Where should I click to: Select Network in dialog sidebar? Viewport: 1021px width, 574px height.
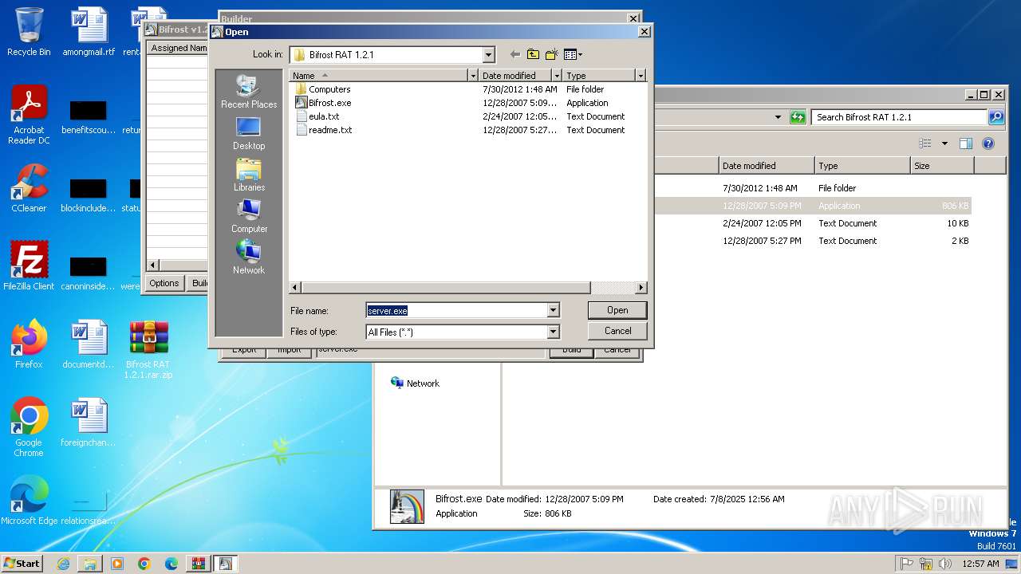pos(249,258)
